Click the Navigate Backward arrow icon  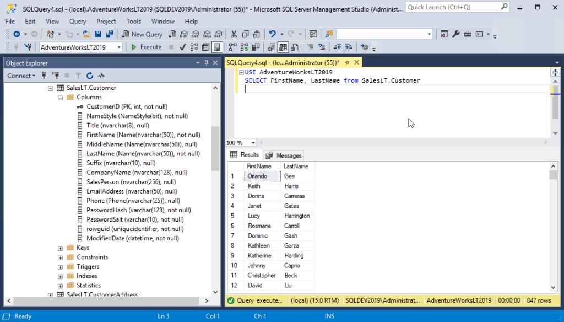[x=17, y=34]
